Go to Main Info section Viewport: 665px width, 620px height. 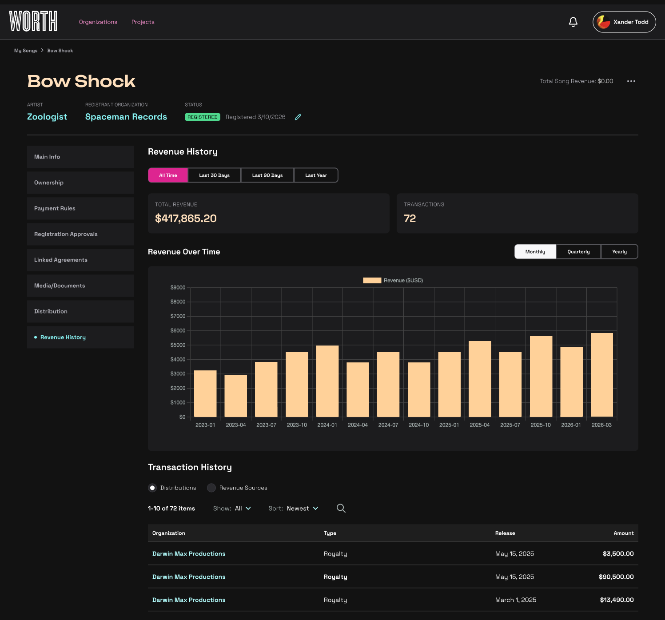coord(80,157)
